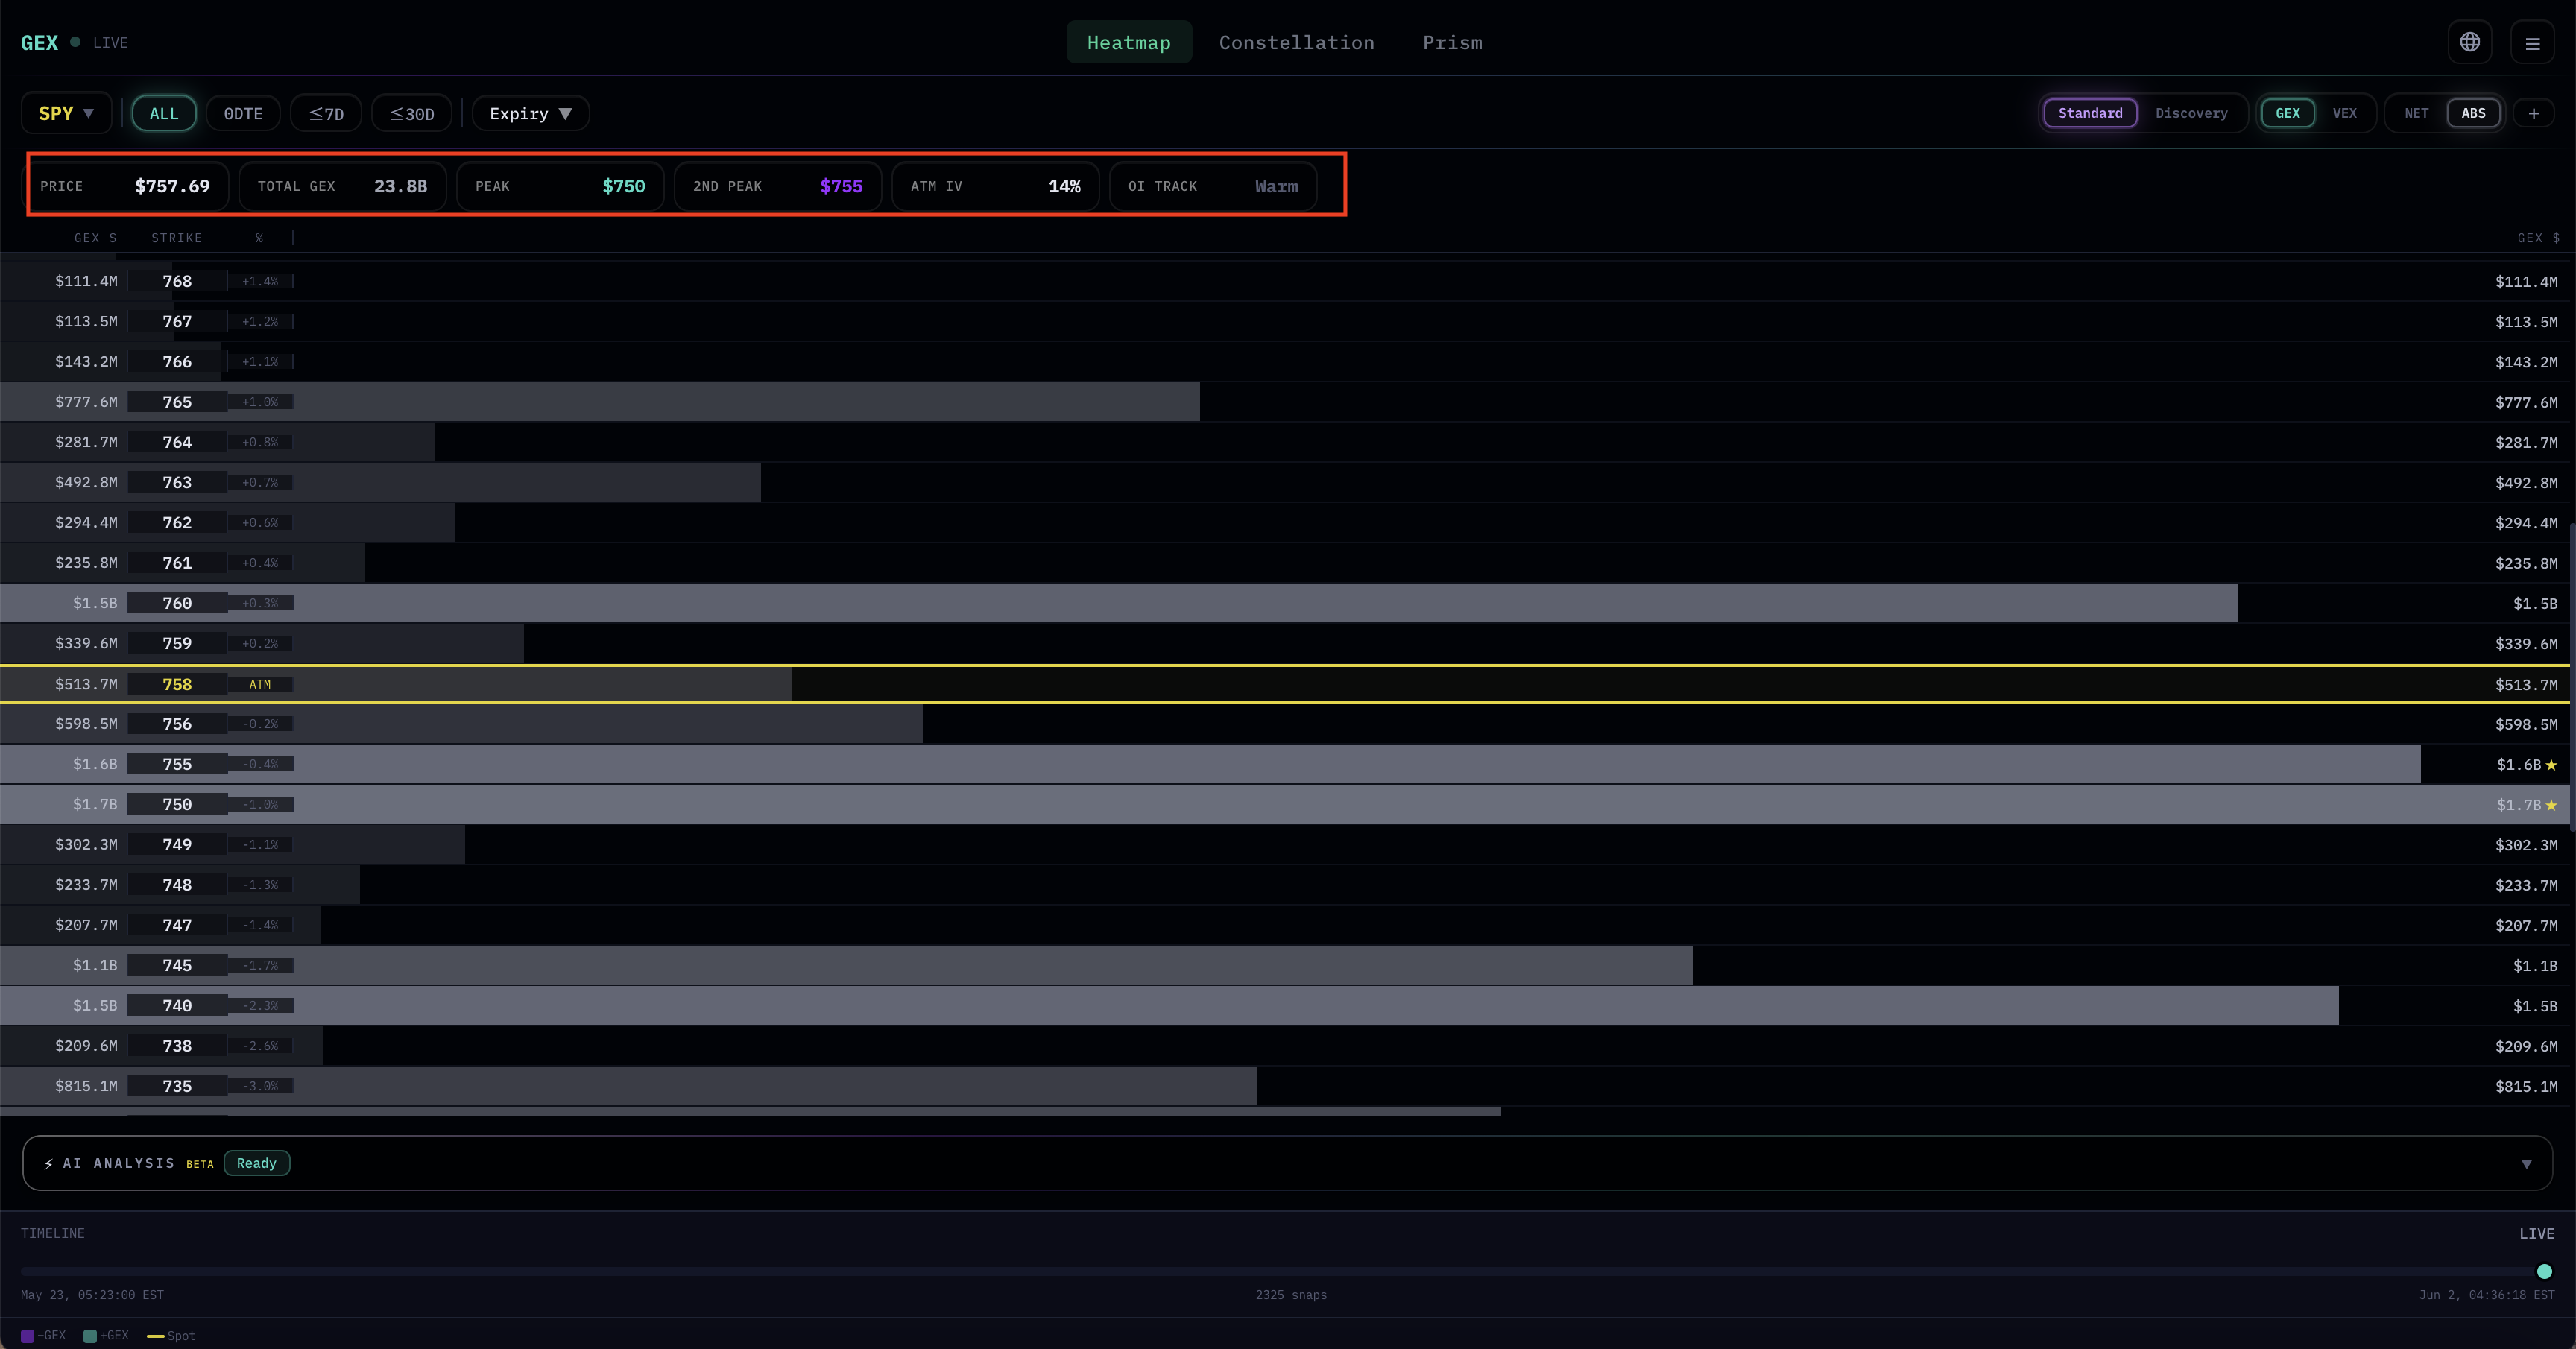Click the timeline live position handle

point(2544,1272)
